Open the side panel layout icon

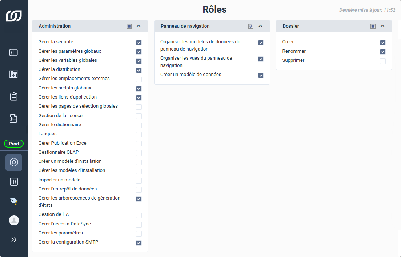tap(13, 53)
